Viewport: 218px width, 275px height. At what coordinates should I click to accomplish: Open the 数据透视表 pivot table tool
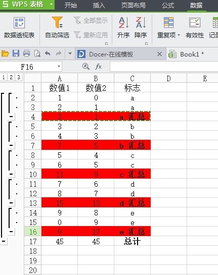(x=19, y=28)
